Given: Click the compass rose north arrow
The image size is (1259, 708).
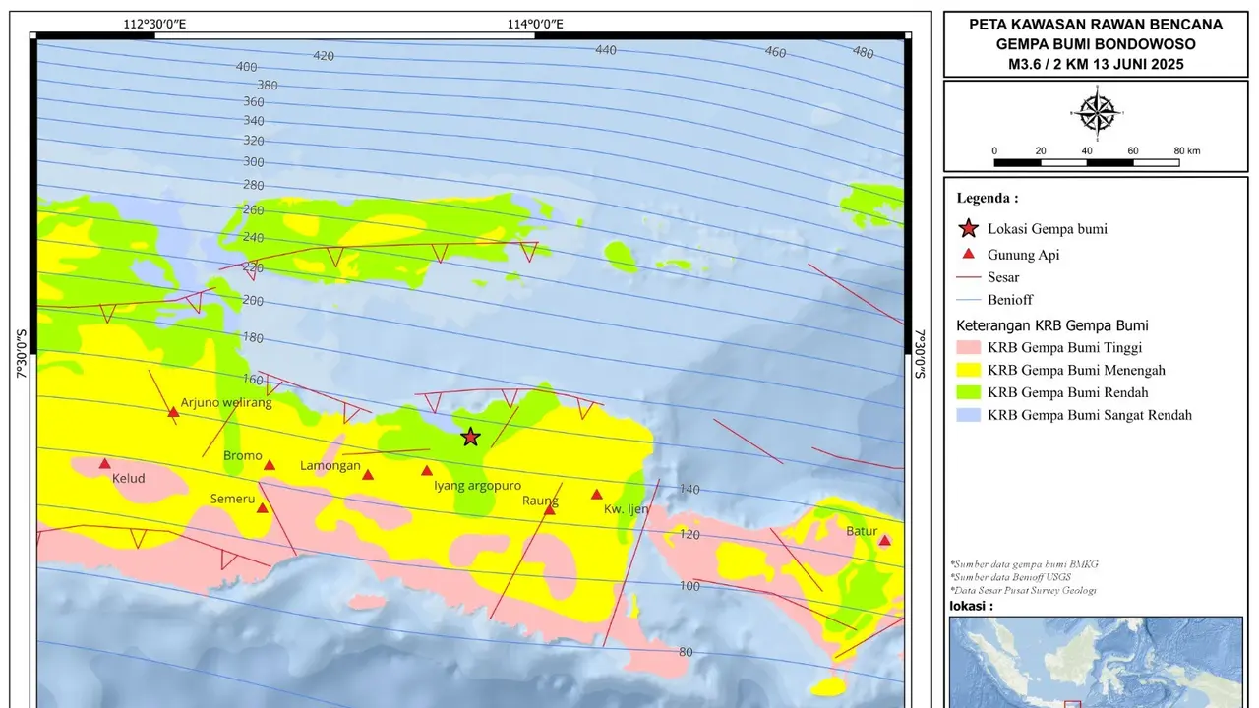Looking at the screenshot, I should point(1095,113).
